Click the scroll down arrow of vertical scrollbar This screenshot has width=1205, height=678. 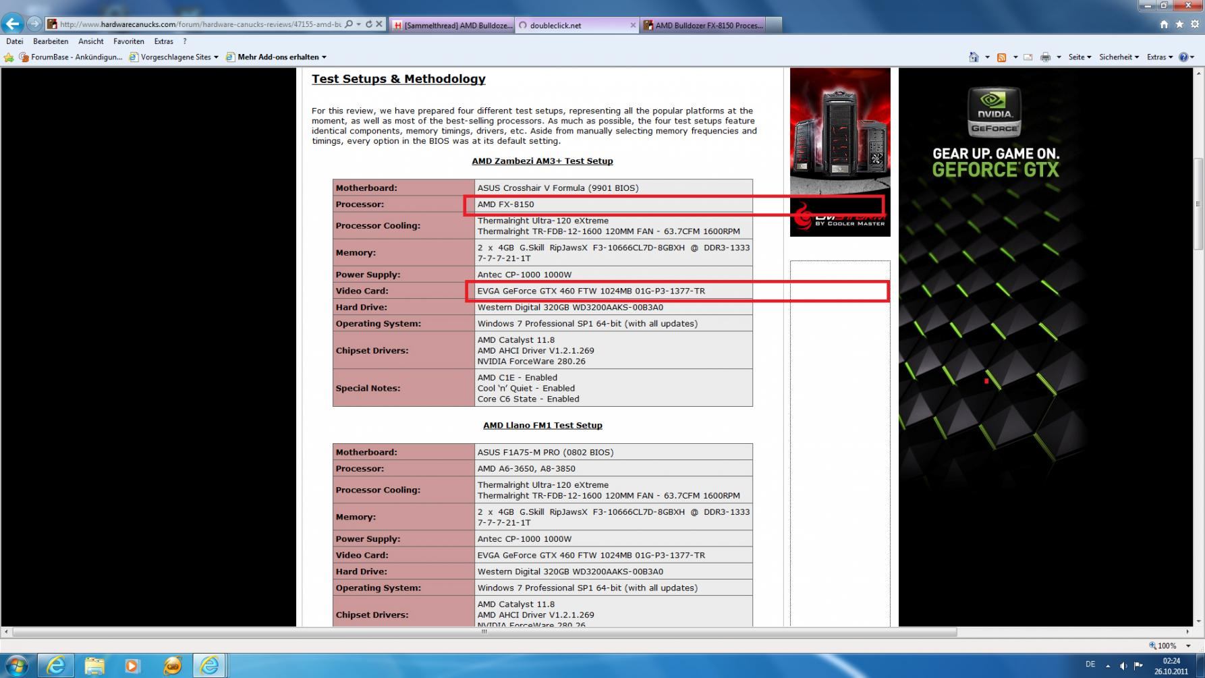1199,622
